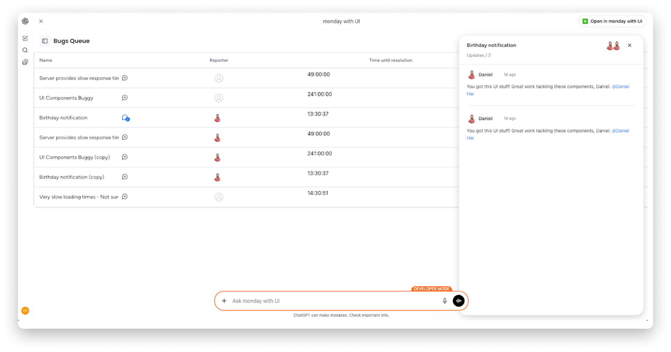Image resolution: width=671 pixels, height=352 pixels.
Task: Follow the @Daniel Hai mention in the upper update
Action: [620, 86]
